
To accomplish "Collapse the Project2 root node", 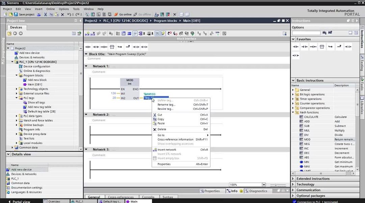I will click(x=8, y=48).
